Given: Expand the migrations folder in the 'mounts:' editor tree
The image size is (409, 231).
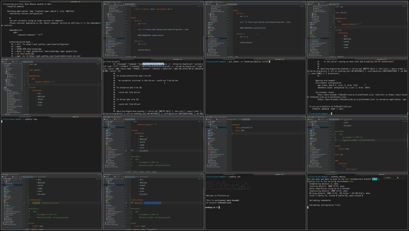Looking at the screenshot, I should 105,23.
